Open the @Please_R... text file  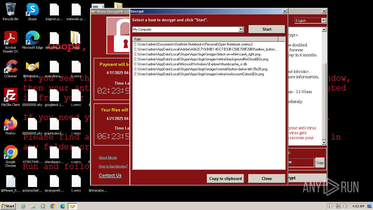(10, 183)
